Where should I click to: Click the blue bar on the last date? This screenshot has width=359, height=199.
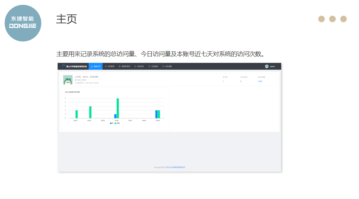pyautogui.click(x=156, y=114)
